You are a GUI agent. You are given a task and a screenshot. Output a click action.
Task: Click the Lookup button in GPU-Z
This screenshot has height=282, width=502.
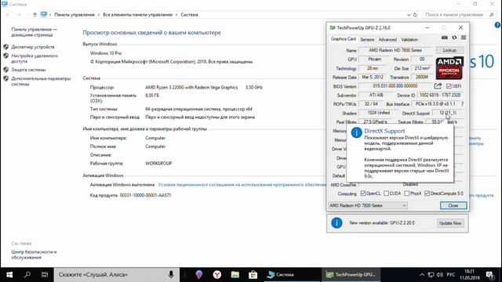(449, 50)
